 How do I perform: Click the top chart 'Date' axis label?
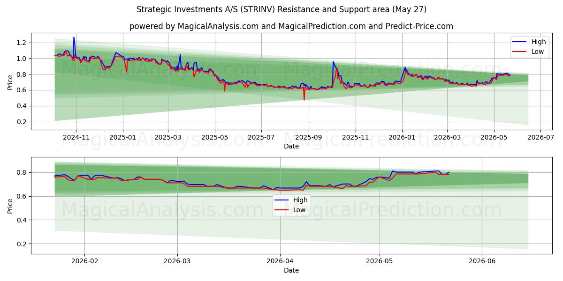pyautogui.click(x=291, y=147)
